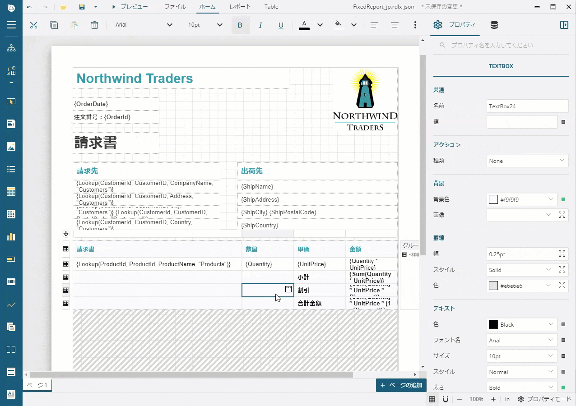Click the ページの追加 button

click(x=401, y=385)
